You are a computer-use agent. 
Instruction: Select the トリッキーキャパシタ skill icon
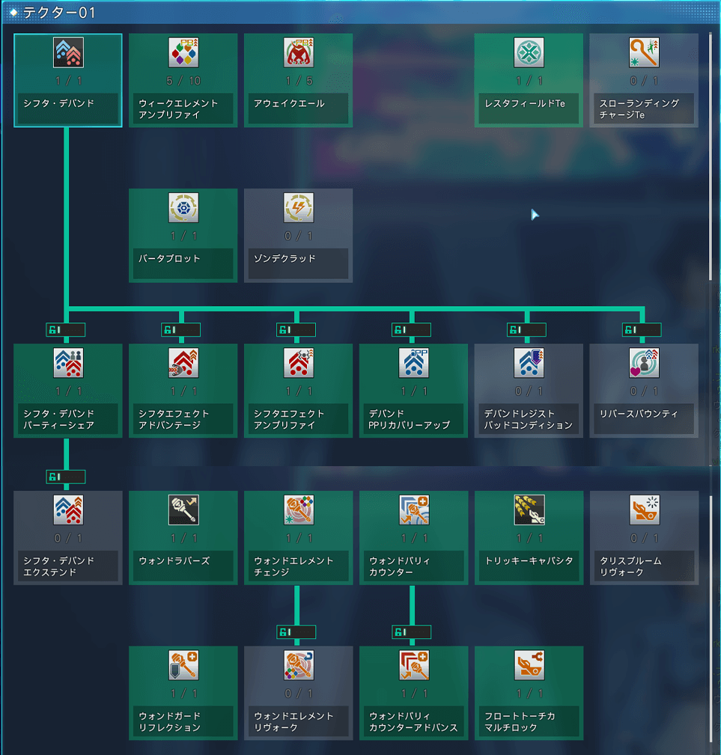529,510
